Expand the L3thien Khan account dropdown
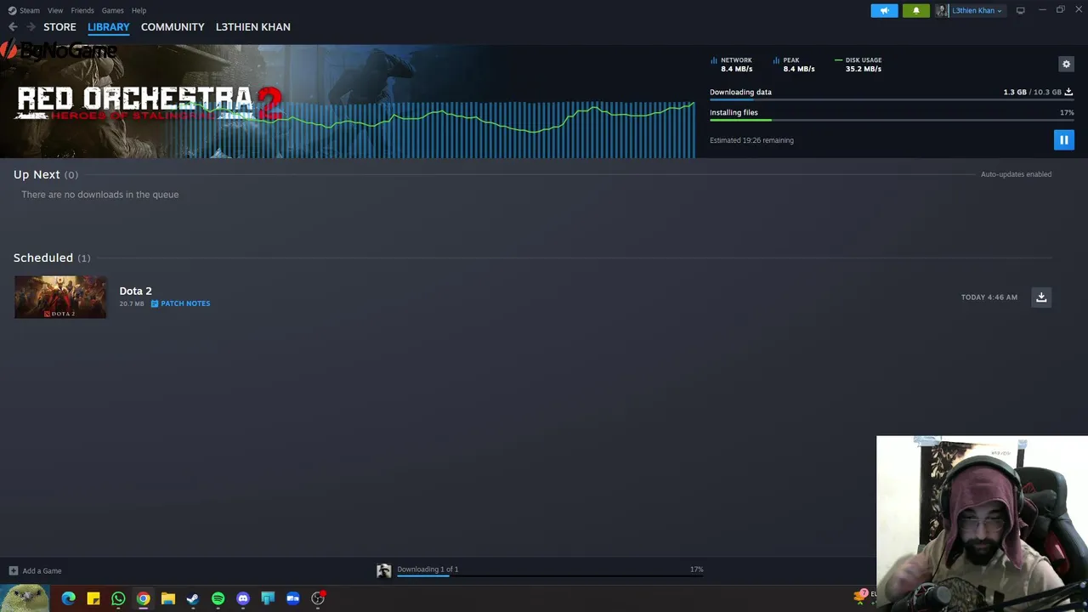The width and height of the screenshot is (1088, 612). 977,10
